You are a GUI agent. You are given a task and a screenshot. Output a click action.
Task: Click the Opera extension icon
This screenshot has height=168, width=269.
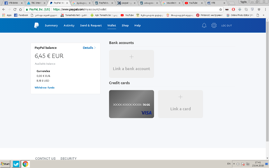233,10
